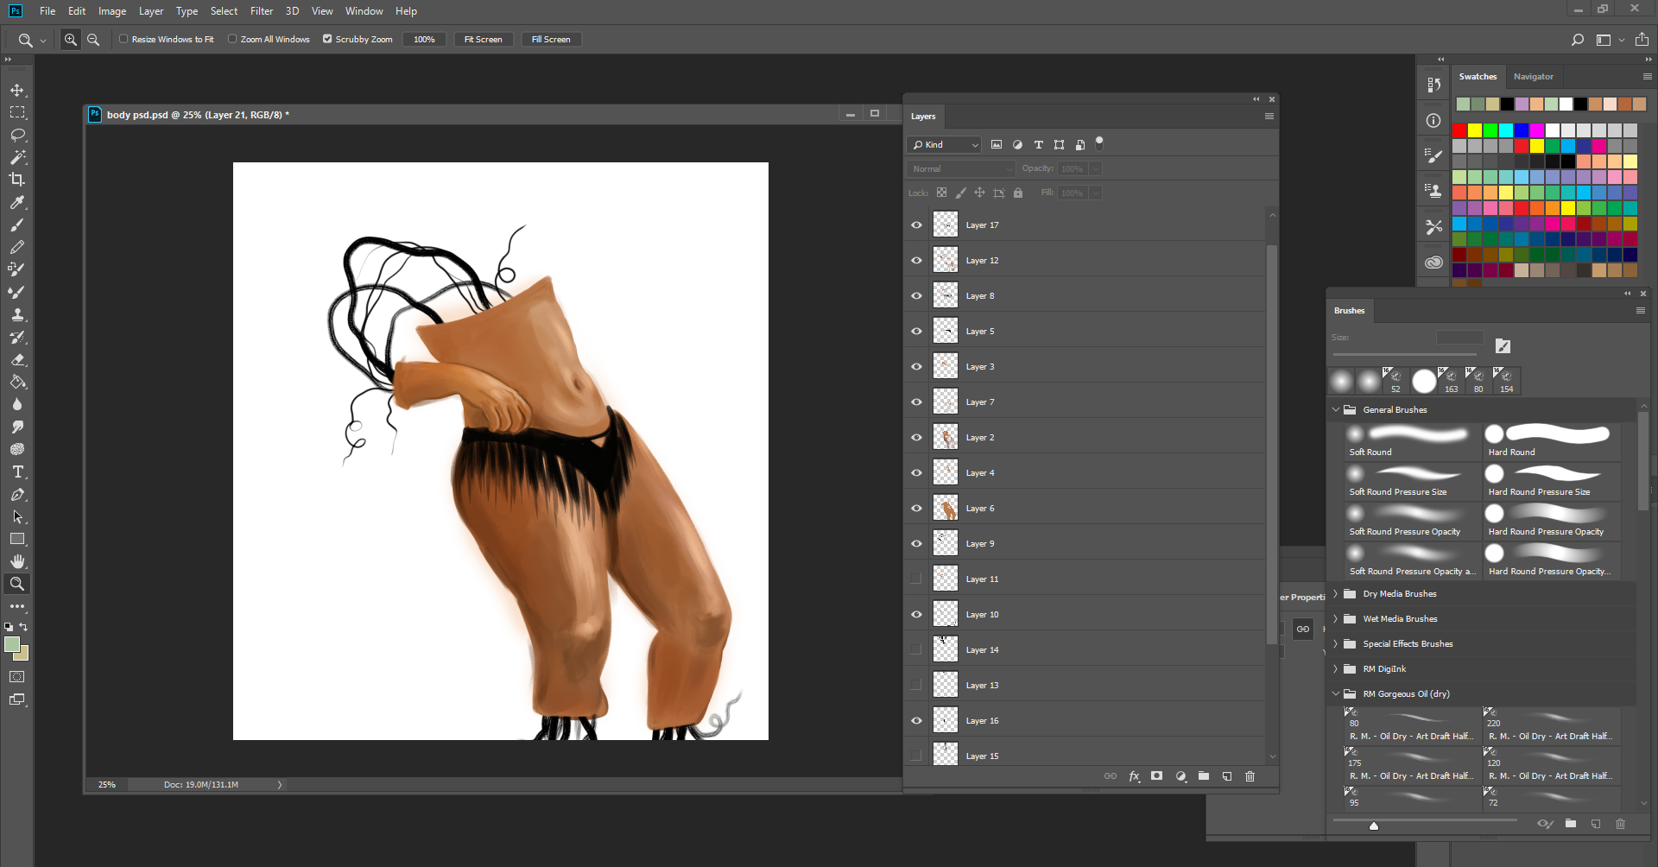
Task: Create a new layer
Action: 1227,775
